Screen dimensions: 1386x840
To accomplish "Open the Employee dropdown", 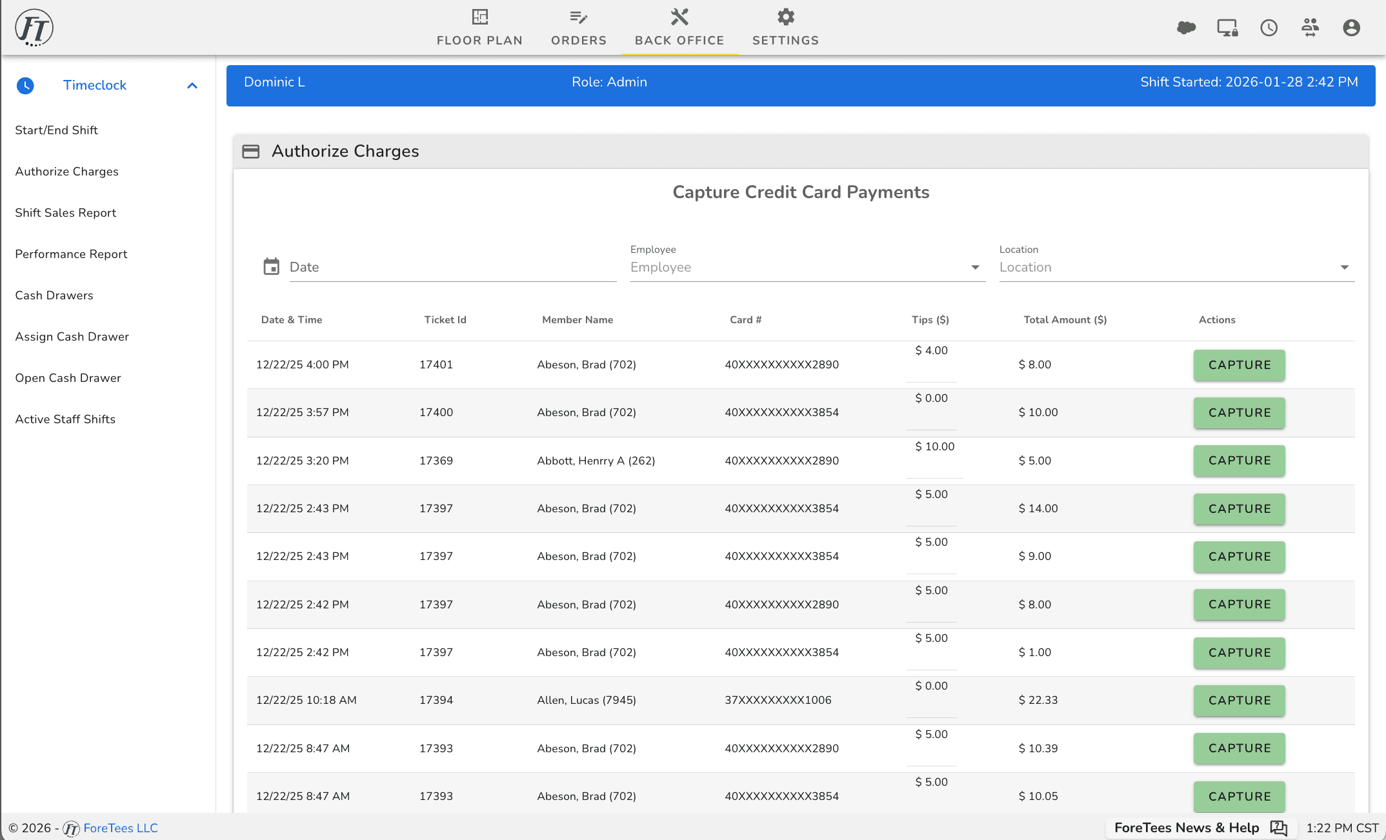I will [807, 267].
